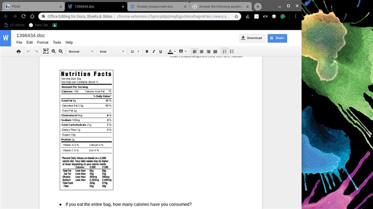Click the green classroom bookmark icon
The height and width of the screenshot is (209, 373).
pyautogui.click(x=55, y=25)
